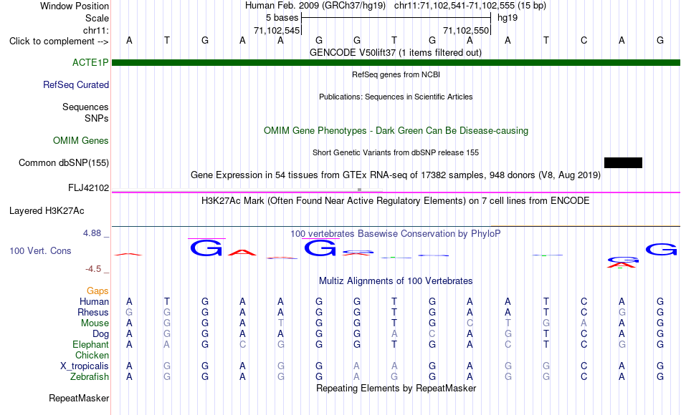Click the chr11: base position label
The image size is (681, 415).
pos(95,30)
